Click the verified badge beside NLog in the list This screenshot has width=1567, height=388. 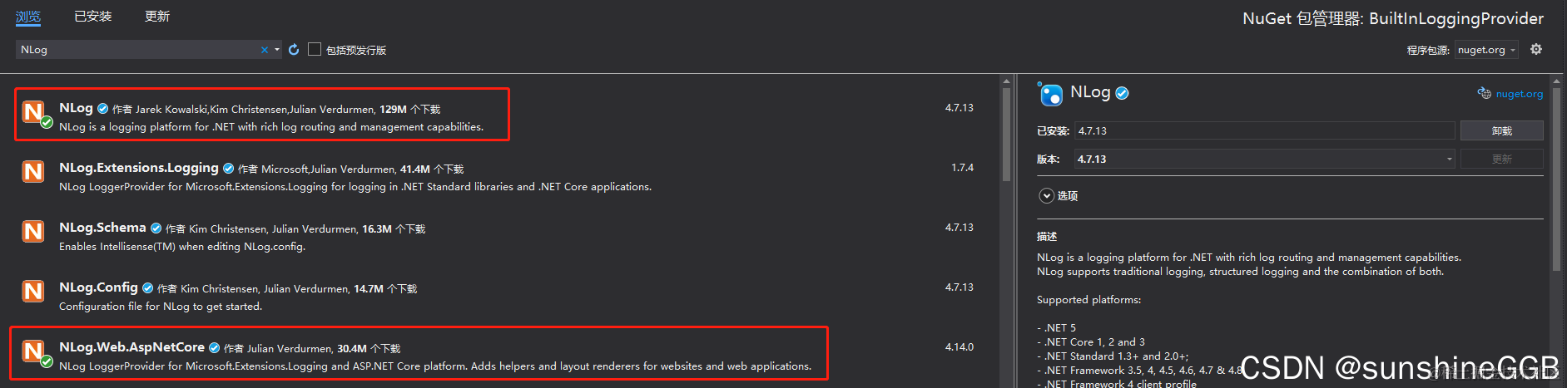[x=102, y=109]
